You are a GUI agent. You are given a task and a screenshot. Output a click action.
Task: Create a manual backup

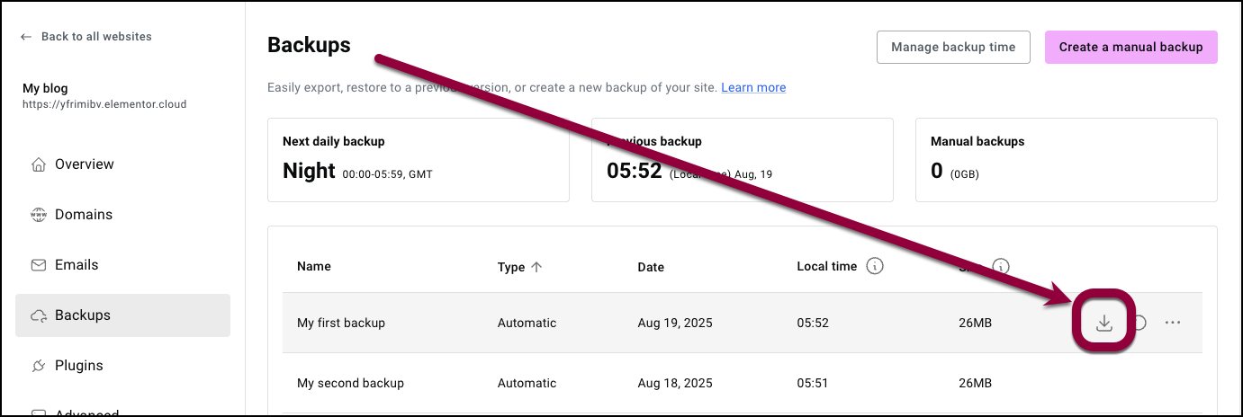(x=1130, y=48)
